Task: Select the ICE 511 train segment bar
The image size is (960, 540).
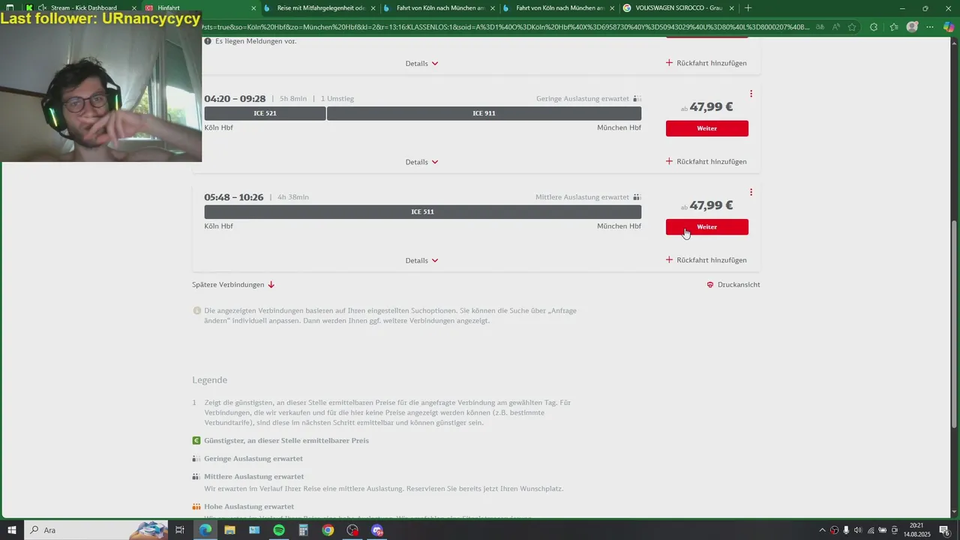Action: pos(422,211)
